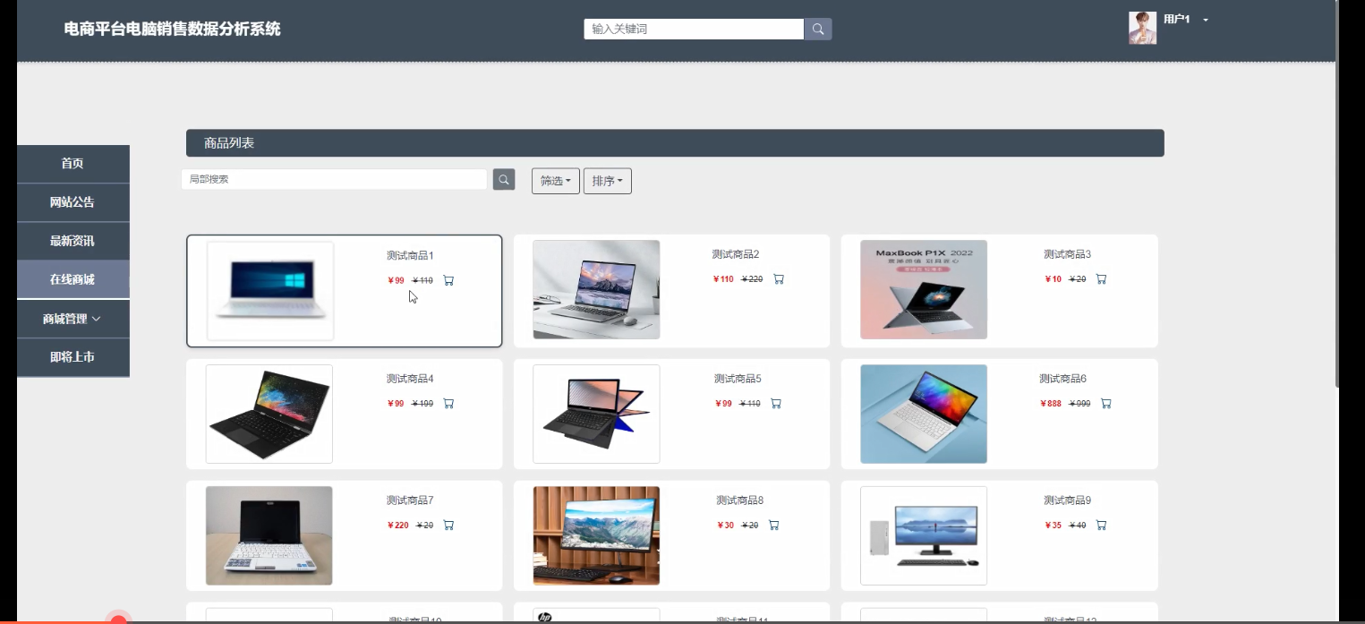Click the ¥10 price of 测试商品3
1365x624 pixels.
click(1054, 279)
